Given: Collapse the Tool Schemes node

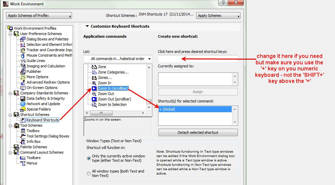Looking at the screenshot, I should 10,125.
